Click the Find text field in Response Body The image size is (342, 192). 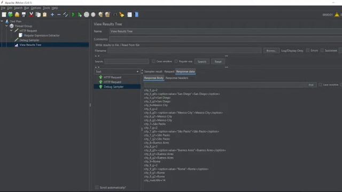tap(224, 85)
